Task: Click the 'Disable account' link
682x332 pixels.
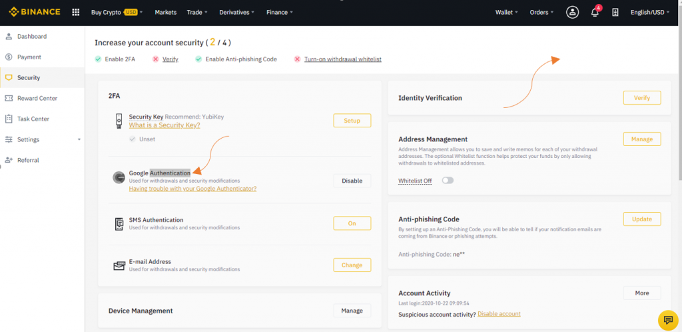Action: click(499, 314)
